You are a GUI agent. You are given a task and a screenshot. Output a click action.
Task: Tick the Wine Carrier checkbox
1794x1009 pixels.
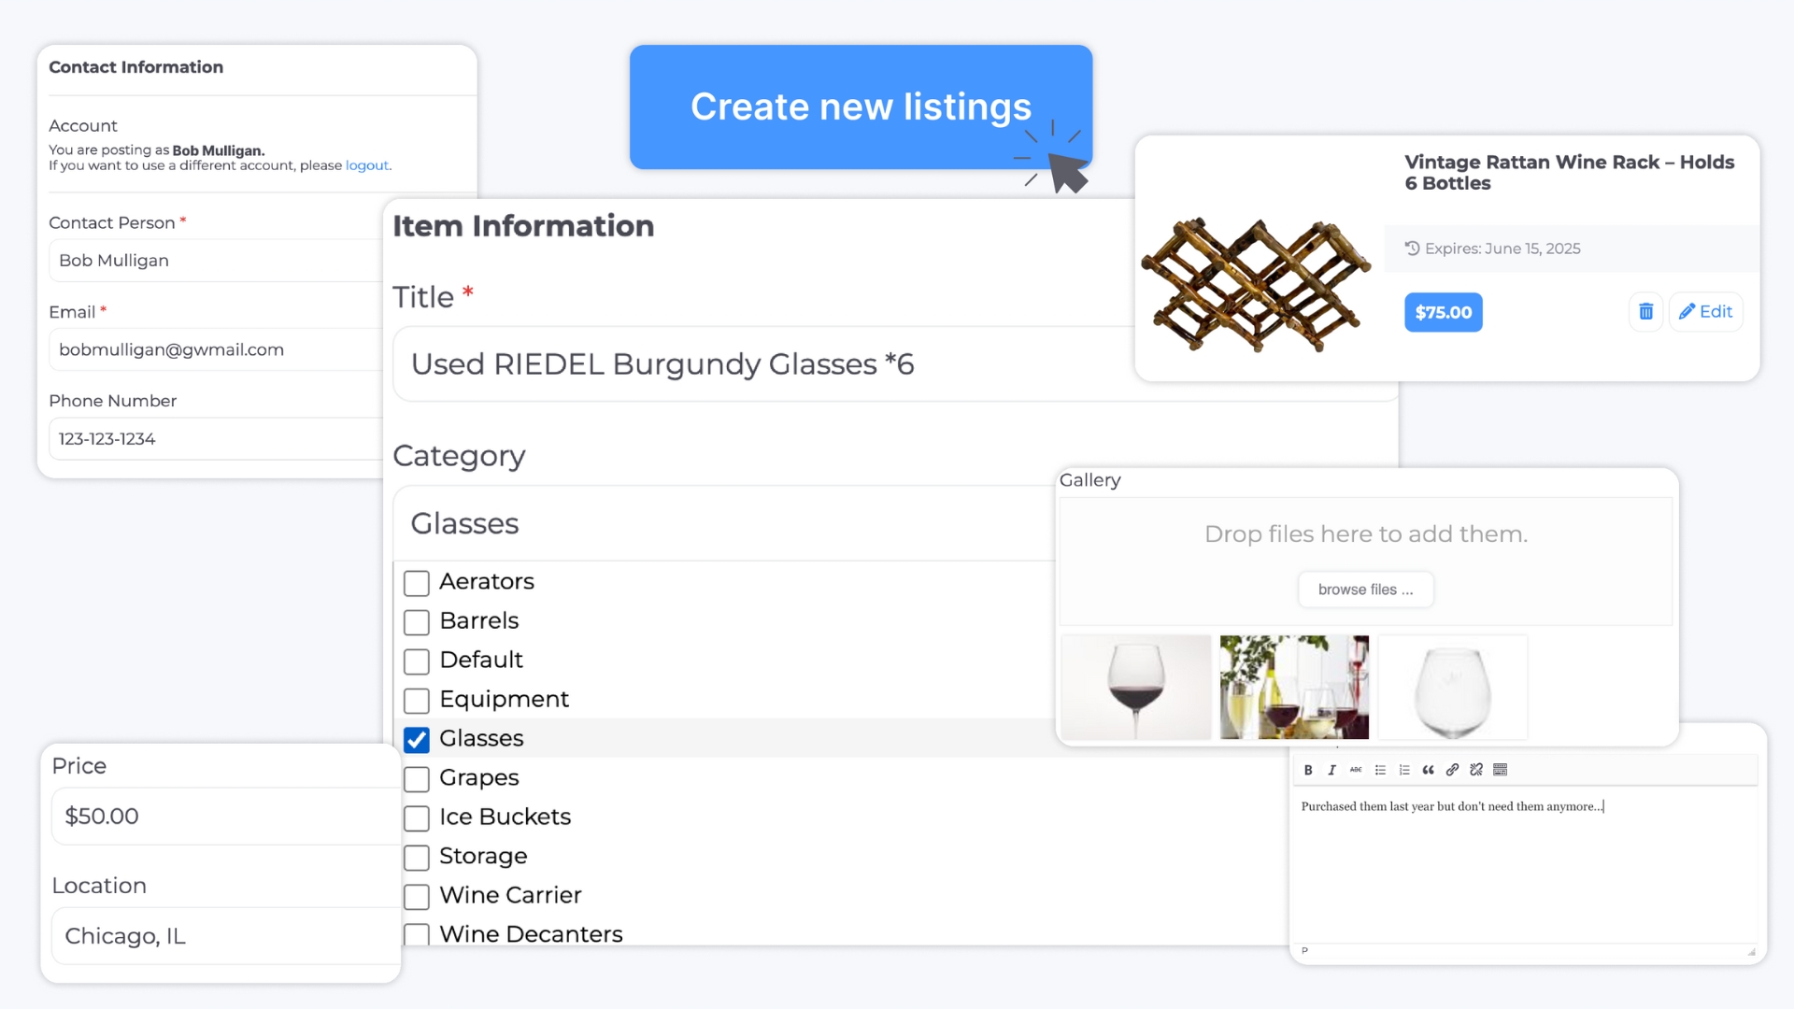point(417,896)
